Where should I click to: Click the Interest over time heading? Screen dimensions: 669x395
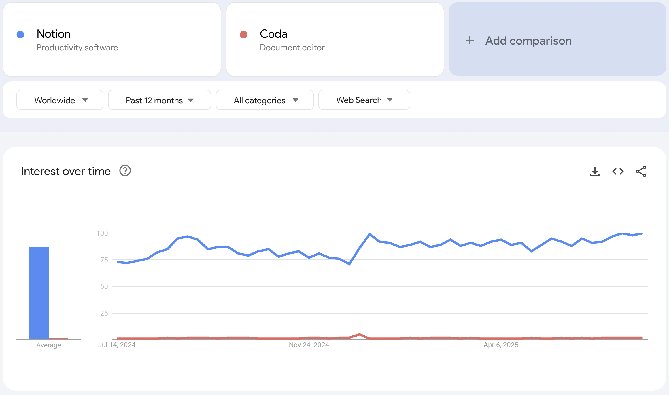66,171
